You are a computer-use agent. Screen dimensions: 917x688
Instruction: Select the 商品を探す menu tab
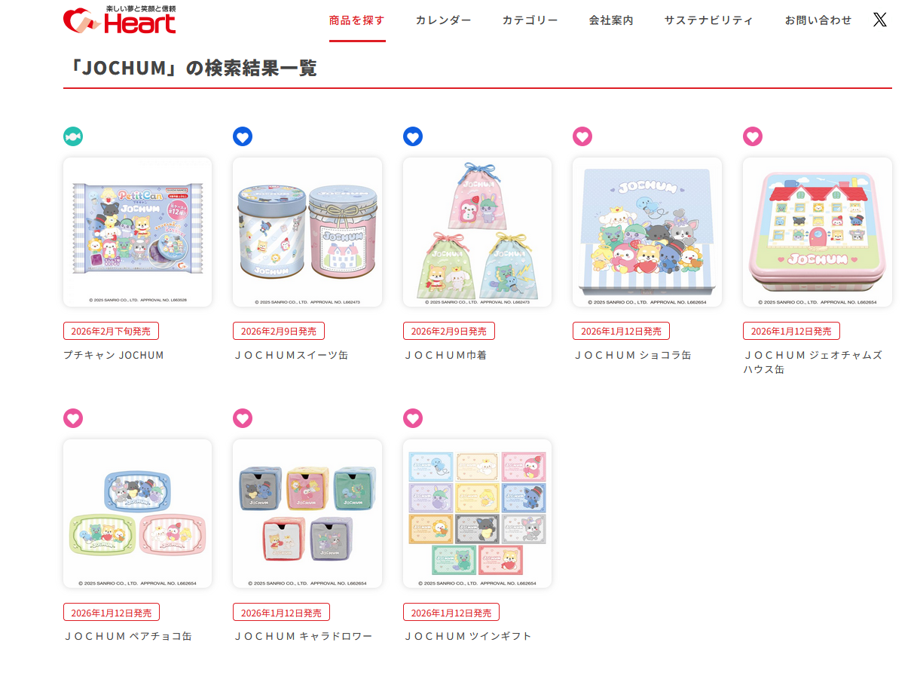tap(357, 20)
